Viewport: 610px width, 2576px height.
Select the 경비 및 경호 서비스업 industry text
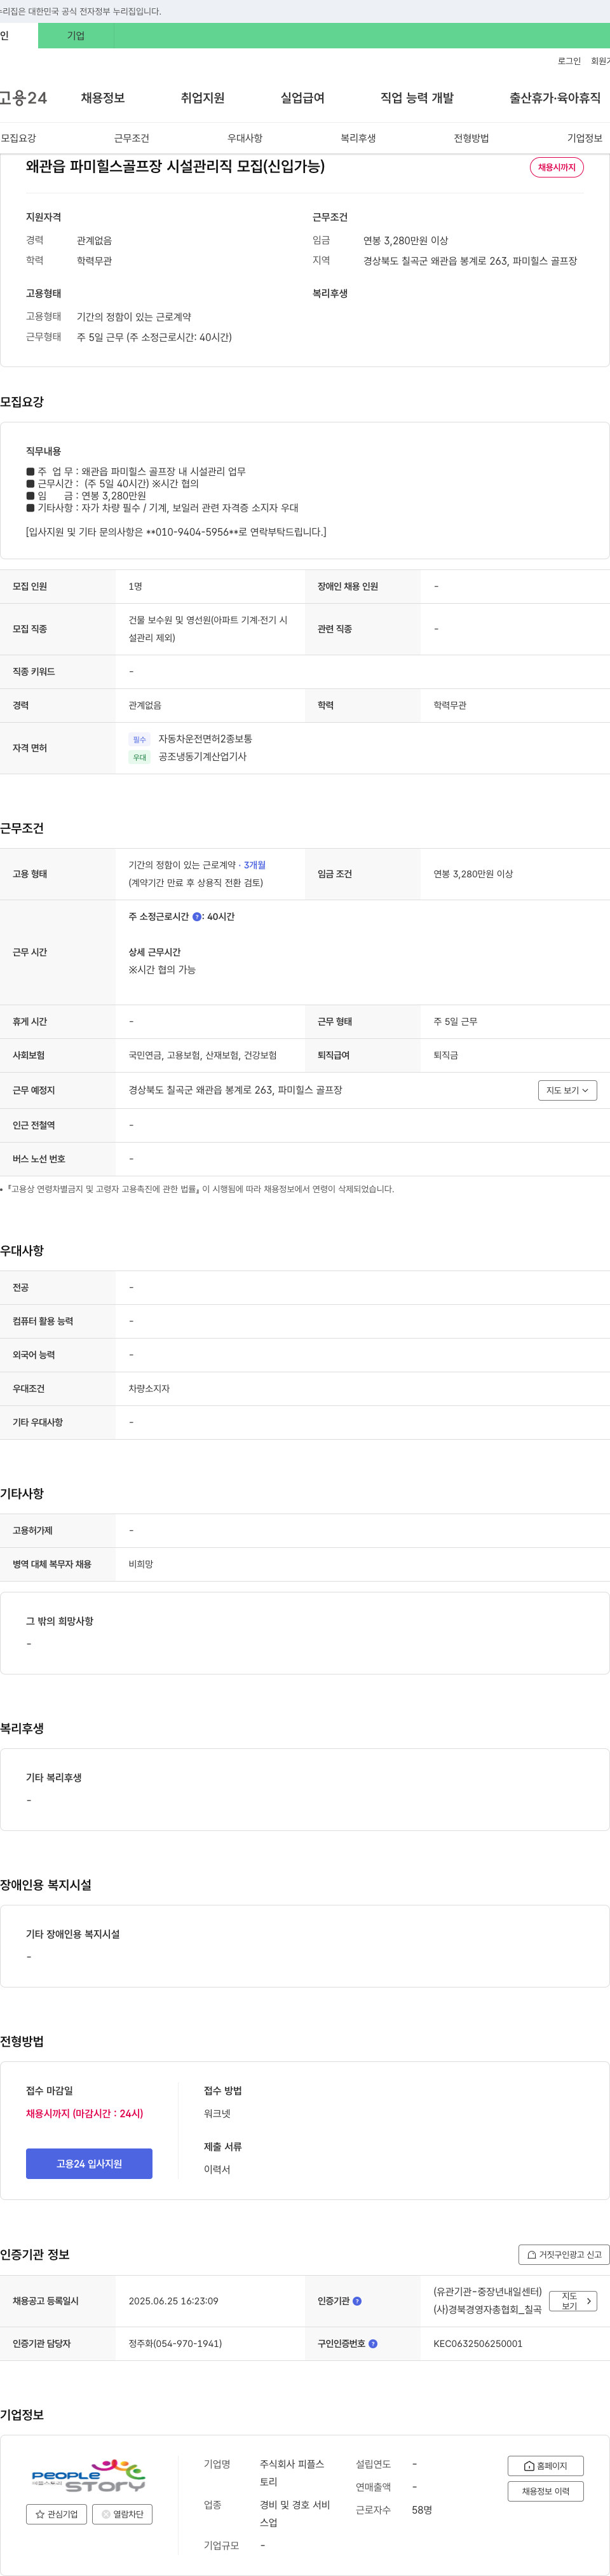coord(295,2514)
